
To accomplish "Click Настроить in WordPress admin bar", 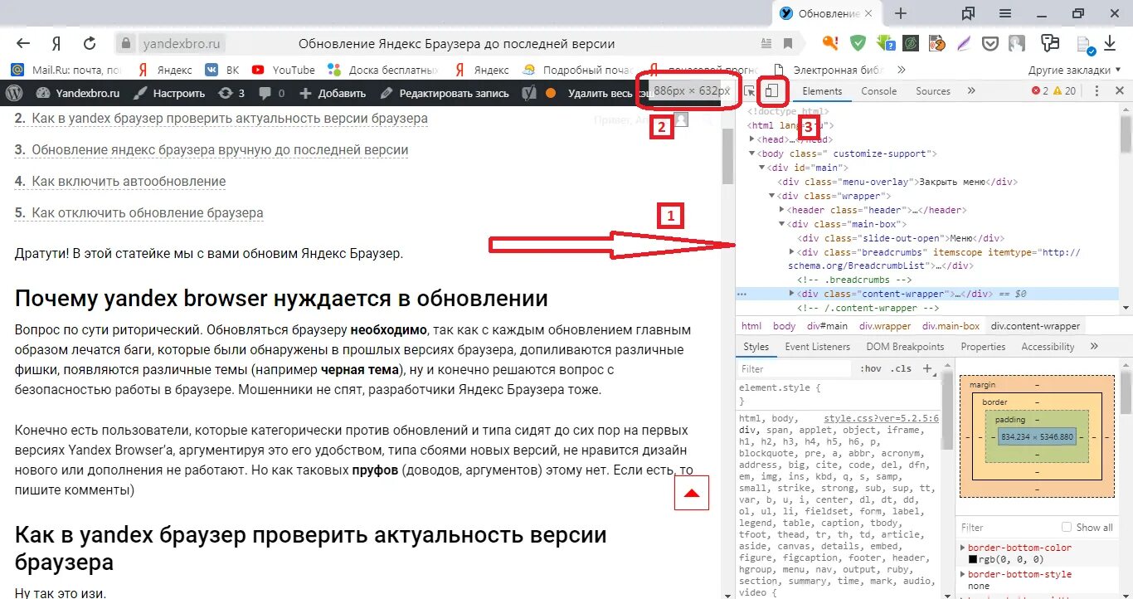I will coord(169,93).
